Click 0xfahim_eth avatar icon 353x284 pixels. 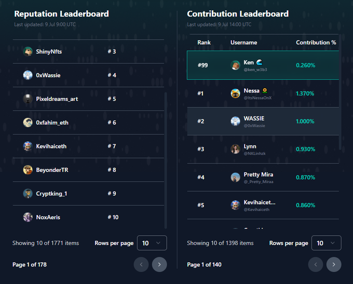pyautogui.click(x=28, y=123)
